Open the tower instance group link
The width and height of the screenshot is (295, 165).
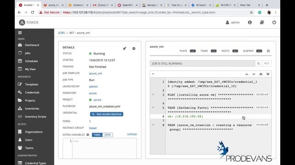point(93,128)
